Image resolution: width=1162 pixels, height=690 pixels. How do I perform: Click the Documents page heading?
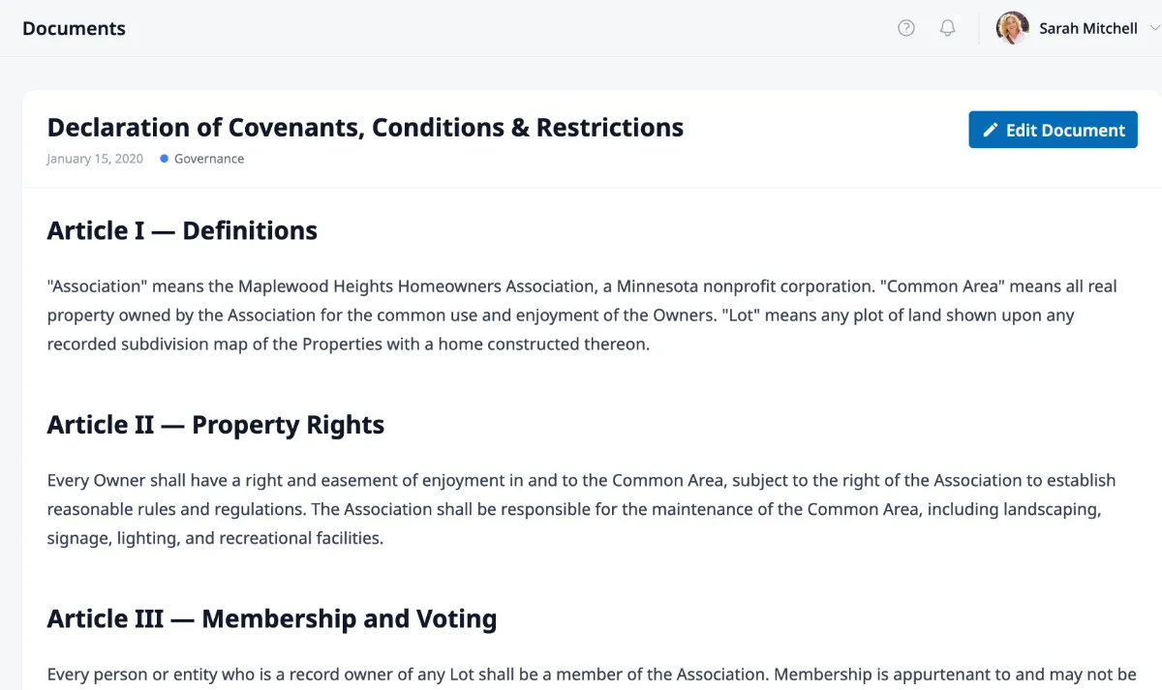point(74,28)
